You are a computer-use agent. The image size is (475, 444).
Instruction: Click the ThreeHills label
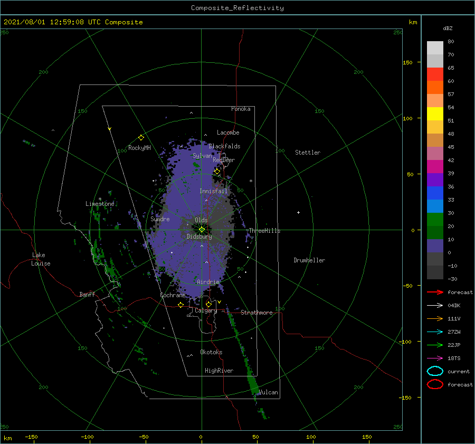point(265,231)
